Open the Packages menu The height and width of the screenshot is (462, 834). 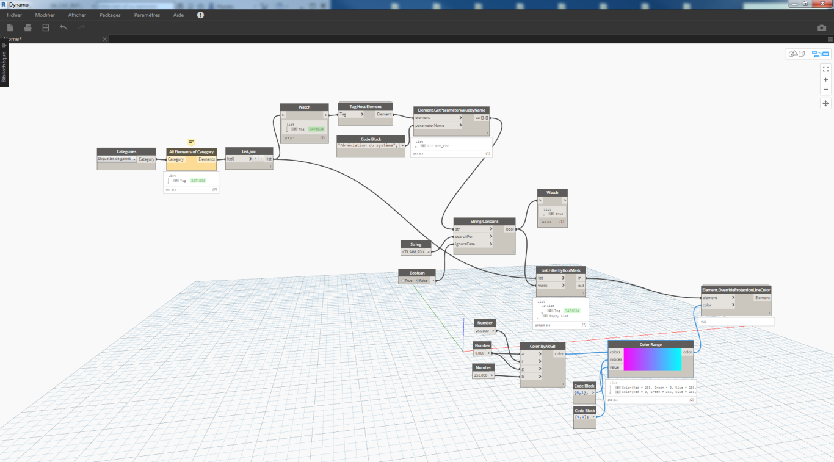(x=110, y=15)
